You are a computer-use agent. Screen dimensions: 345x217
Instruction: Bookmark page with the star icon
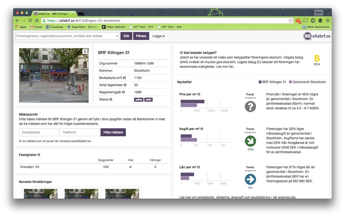coord(290,20)
